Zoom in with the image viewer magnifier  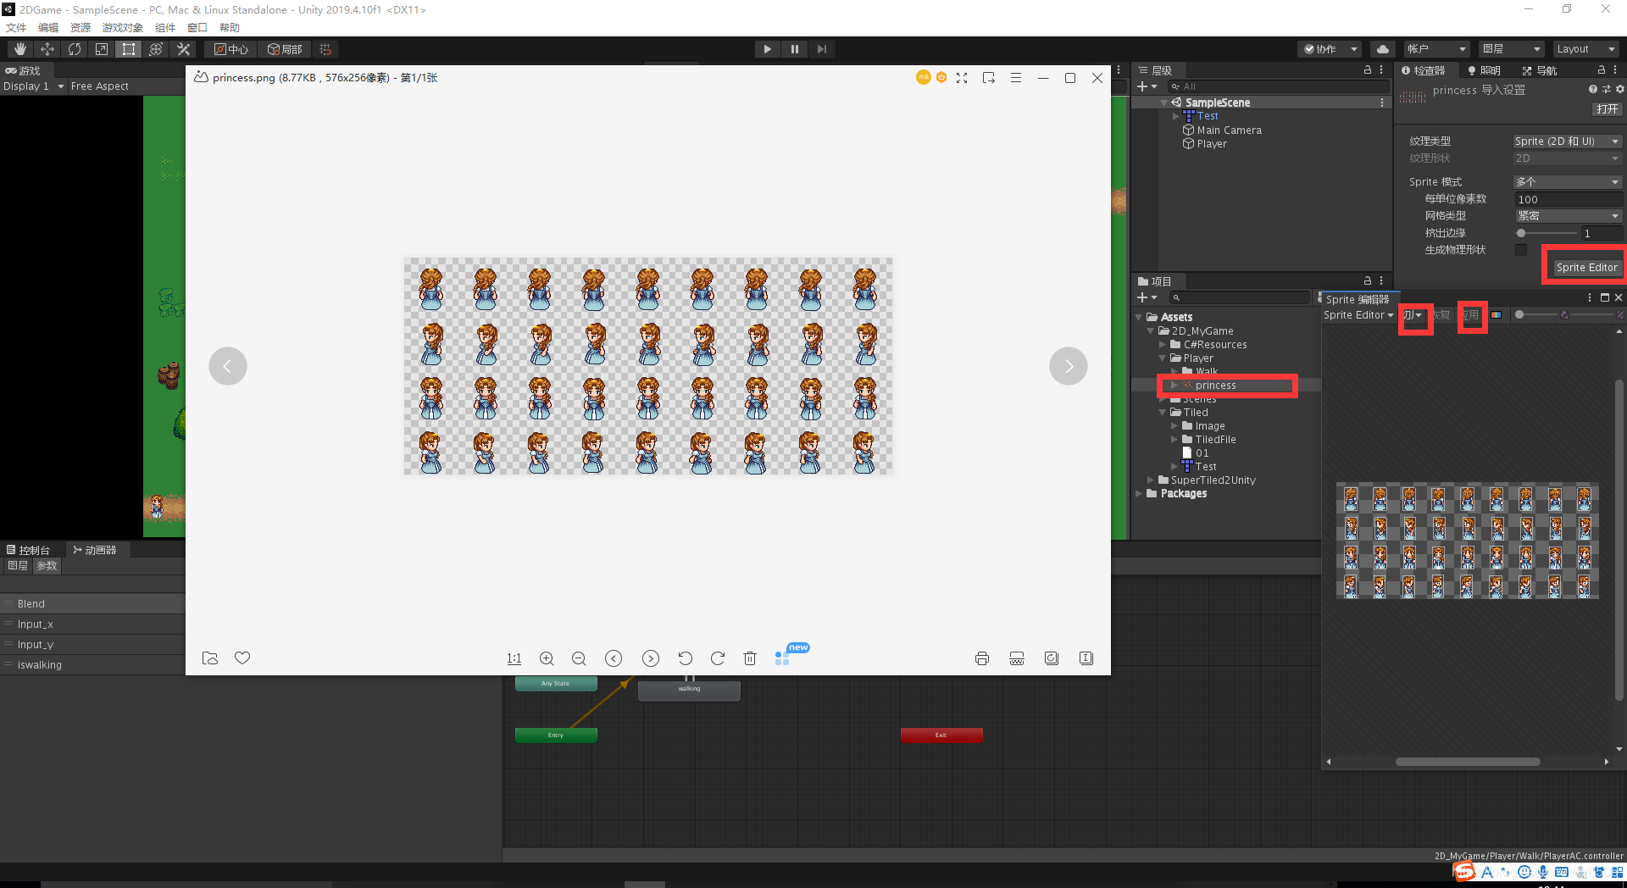point(547,658)
